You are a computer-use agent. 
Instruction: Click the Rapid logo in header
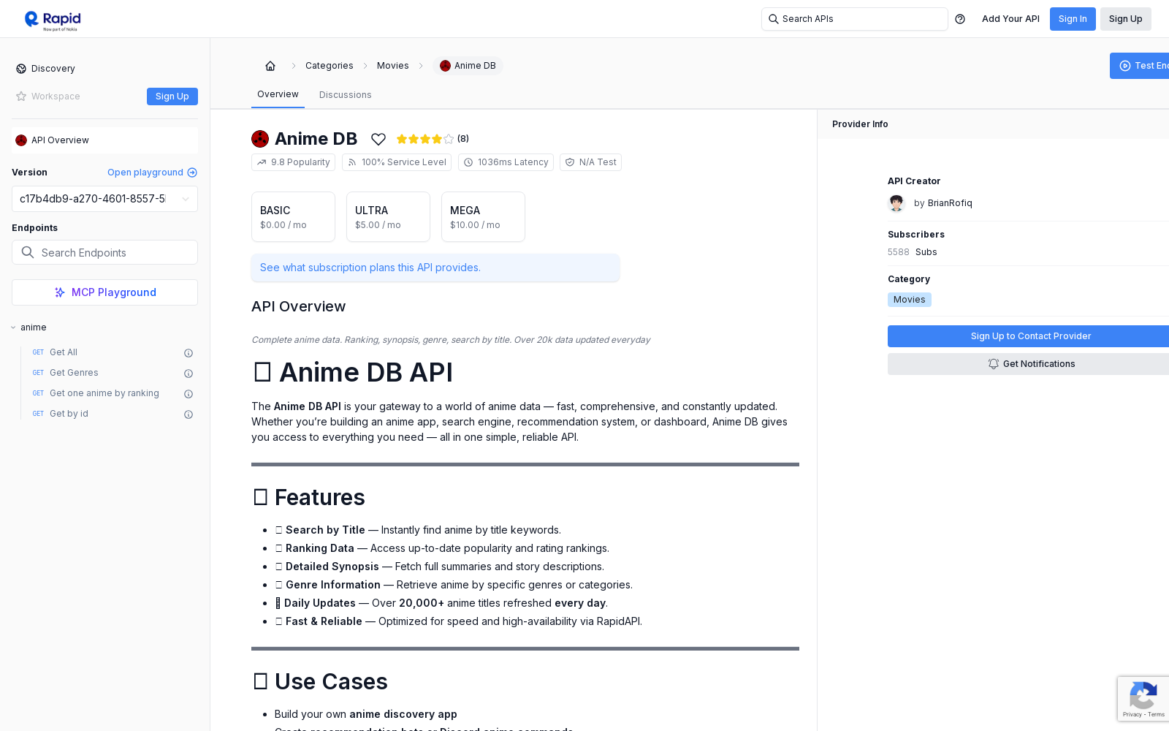pyautogui.click(x=53, y=20)
